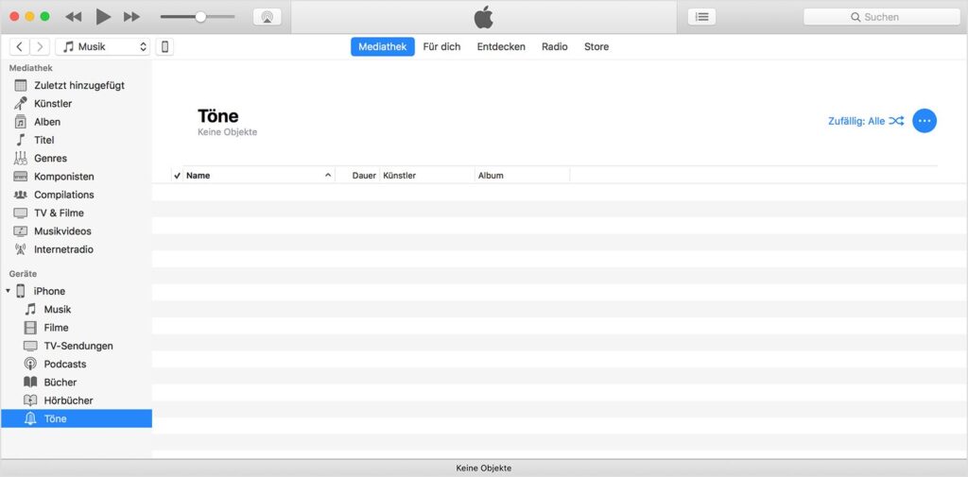Select Compilations people icon in sidebar
This screenshot has height=477, width=968.
(21, 195)
